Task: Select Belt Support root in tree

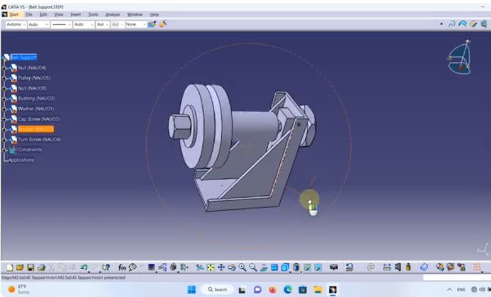Action: (24, 58)
